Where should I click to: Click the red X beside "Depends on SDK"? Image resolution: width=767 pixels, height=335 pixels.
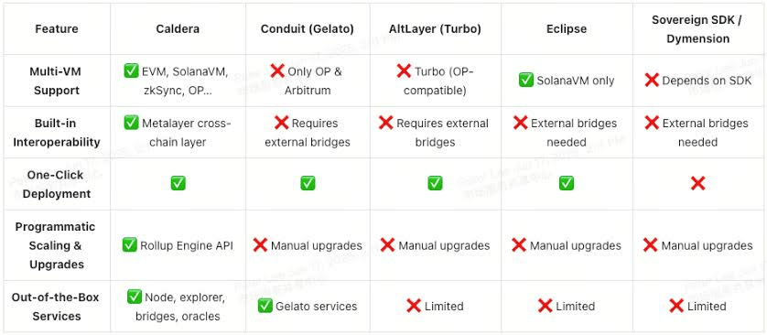[x=652, y=81]
